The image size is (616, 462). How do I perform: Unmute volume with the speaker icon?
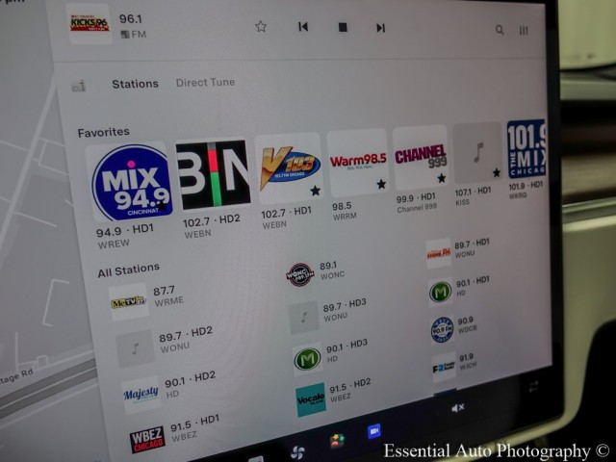point(458,408)
